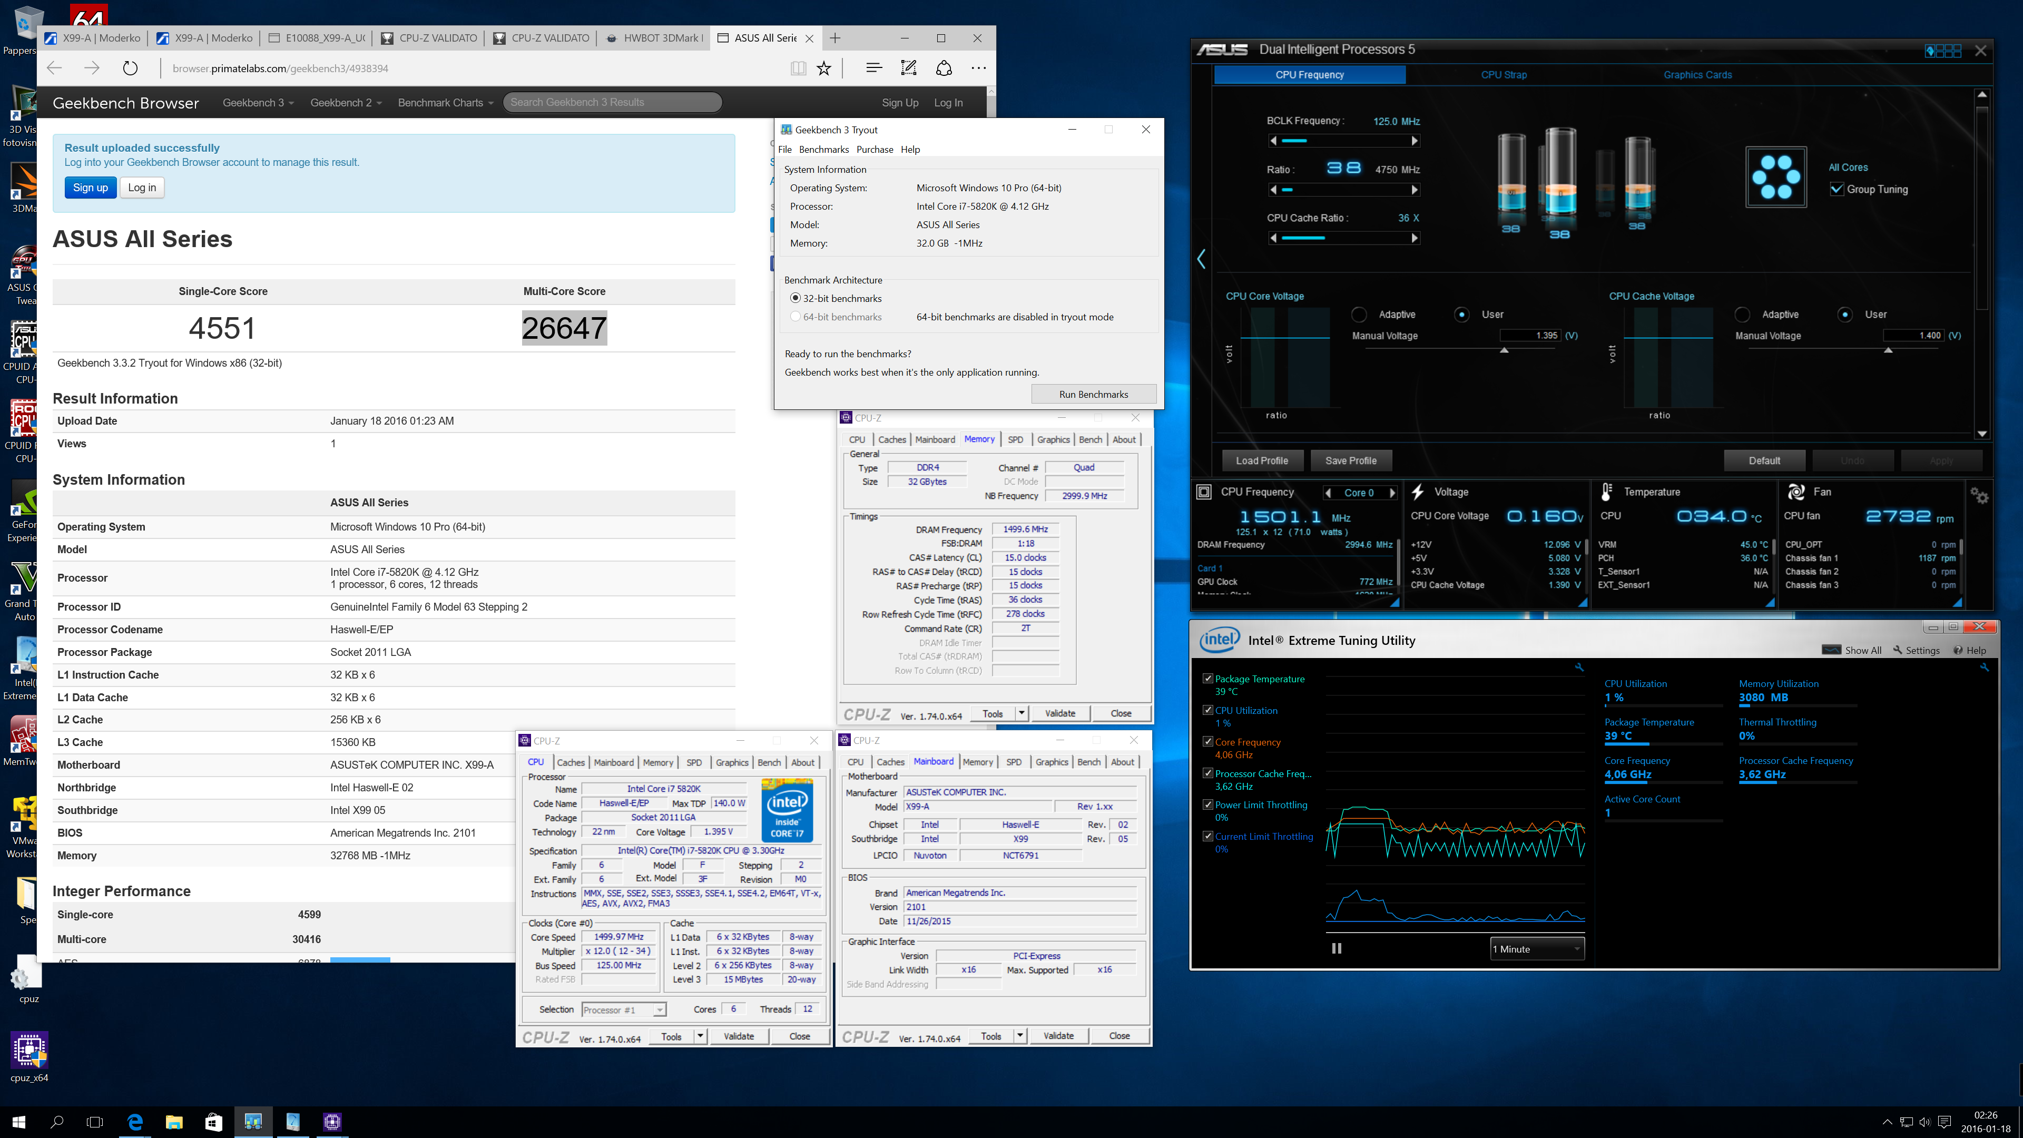Select 32-bit benchmarks radio button
2023x1138 pixels.
[x=795, y=298]
